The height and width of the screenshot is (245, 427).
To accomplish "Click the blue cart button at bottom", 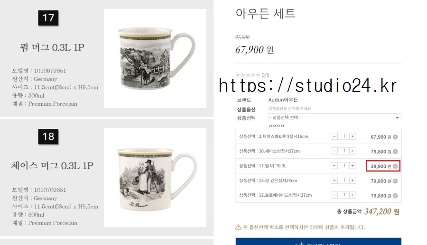I will tap(318, 242).
